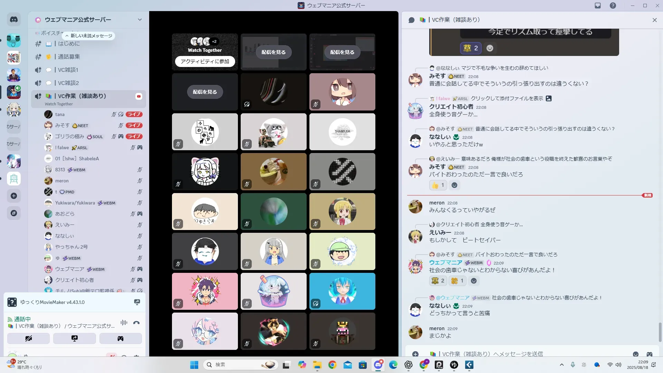Turn on camera in call panel
This screenshot has height=373, width=663.
tap(28, 338)
